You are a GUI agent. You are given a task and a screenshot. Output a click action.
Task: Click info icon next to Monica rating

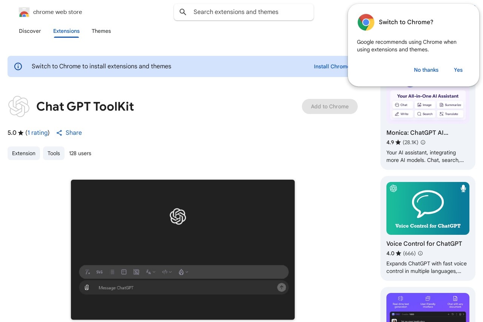point(423,142)
